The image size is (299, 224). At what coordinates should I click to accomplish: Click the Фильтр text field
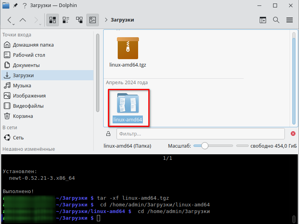(x=200, y=134)
